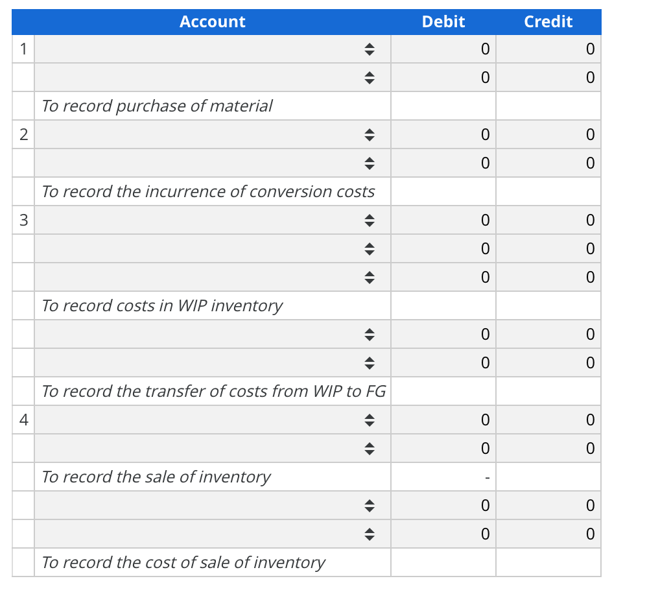Click the Account column header
The height and width of the screenshot is (594, 647).
[x=213, y=21]
